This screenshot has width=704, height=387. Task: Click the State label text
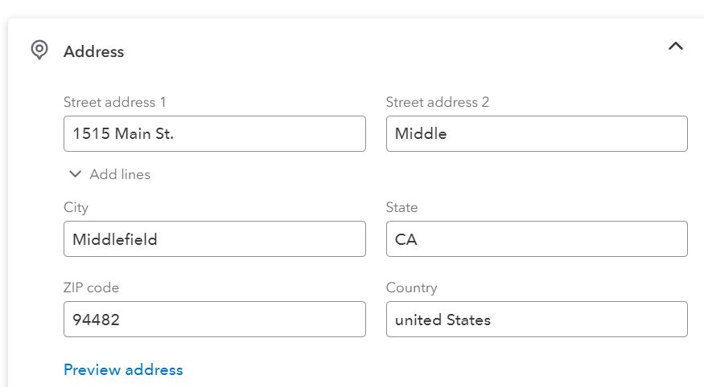click(x=401, y=207)
